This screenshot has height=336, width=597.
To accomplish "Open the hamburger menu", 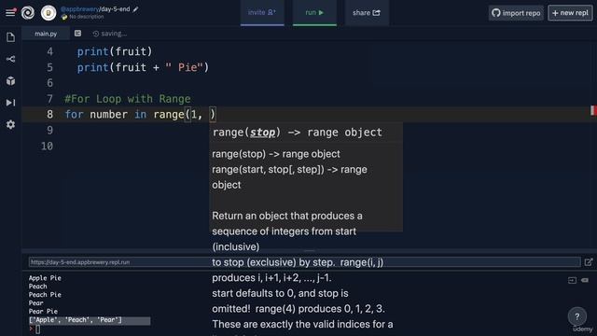I will [10, 12].
